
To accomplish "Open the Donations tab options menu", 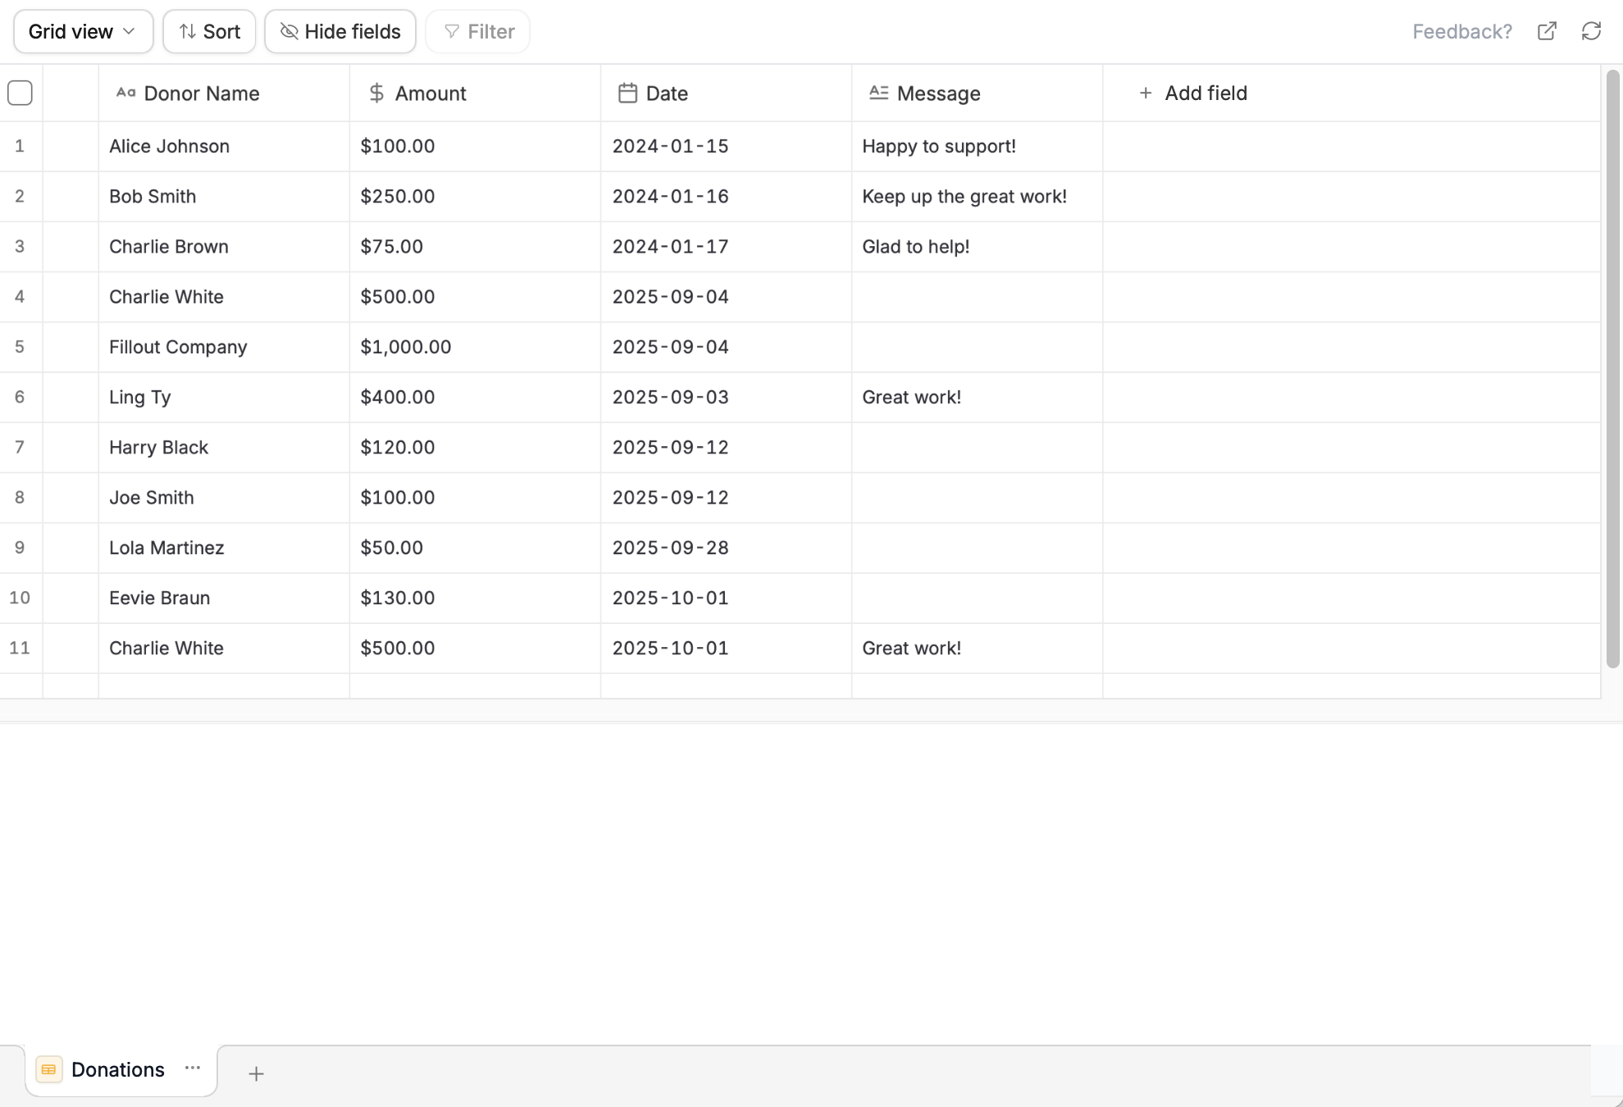I will click(x=192, y=1069).
